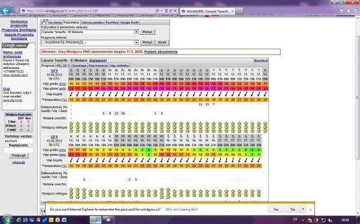Viewport: 360px width, 224px height.
Task: Dismiss the password prompt with the X
Action: (311, 210)
